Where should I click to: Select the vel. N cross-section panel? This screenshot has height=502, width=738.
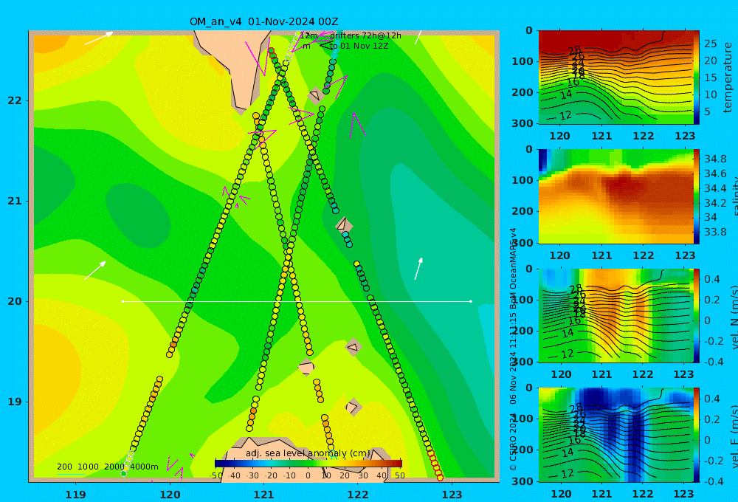click(x=615, y=315)
